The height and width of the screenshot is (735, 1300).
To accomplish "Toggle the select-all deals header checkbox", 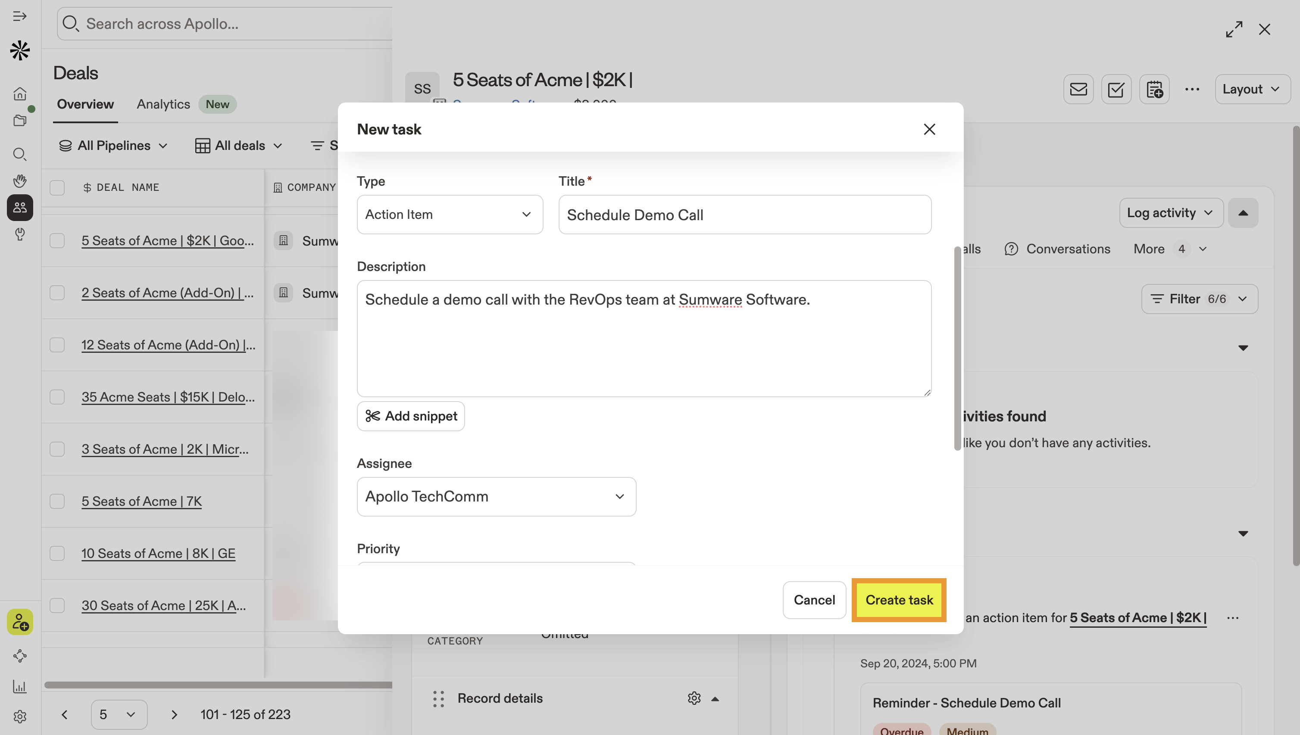I will pyautogui.click(x=57, y=187).
